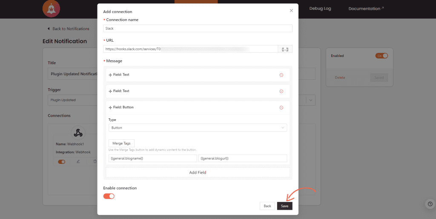Focus the URL input field
436x219 pixels.
190,49
